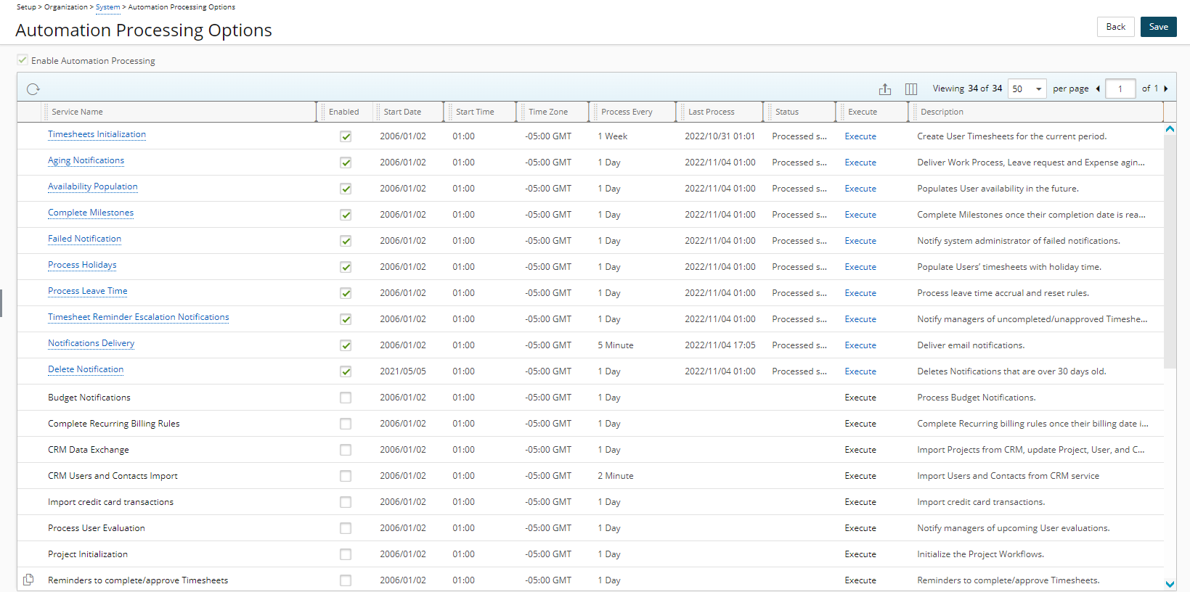
Task: Click the copy icon beside Reminders row
Action: tap(28, 580)
